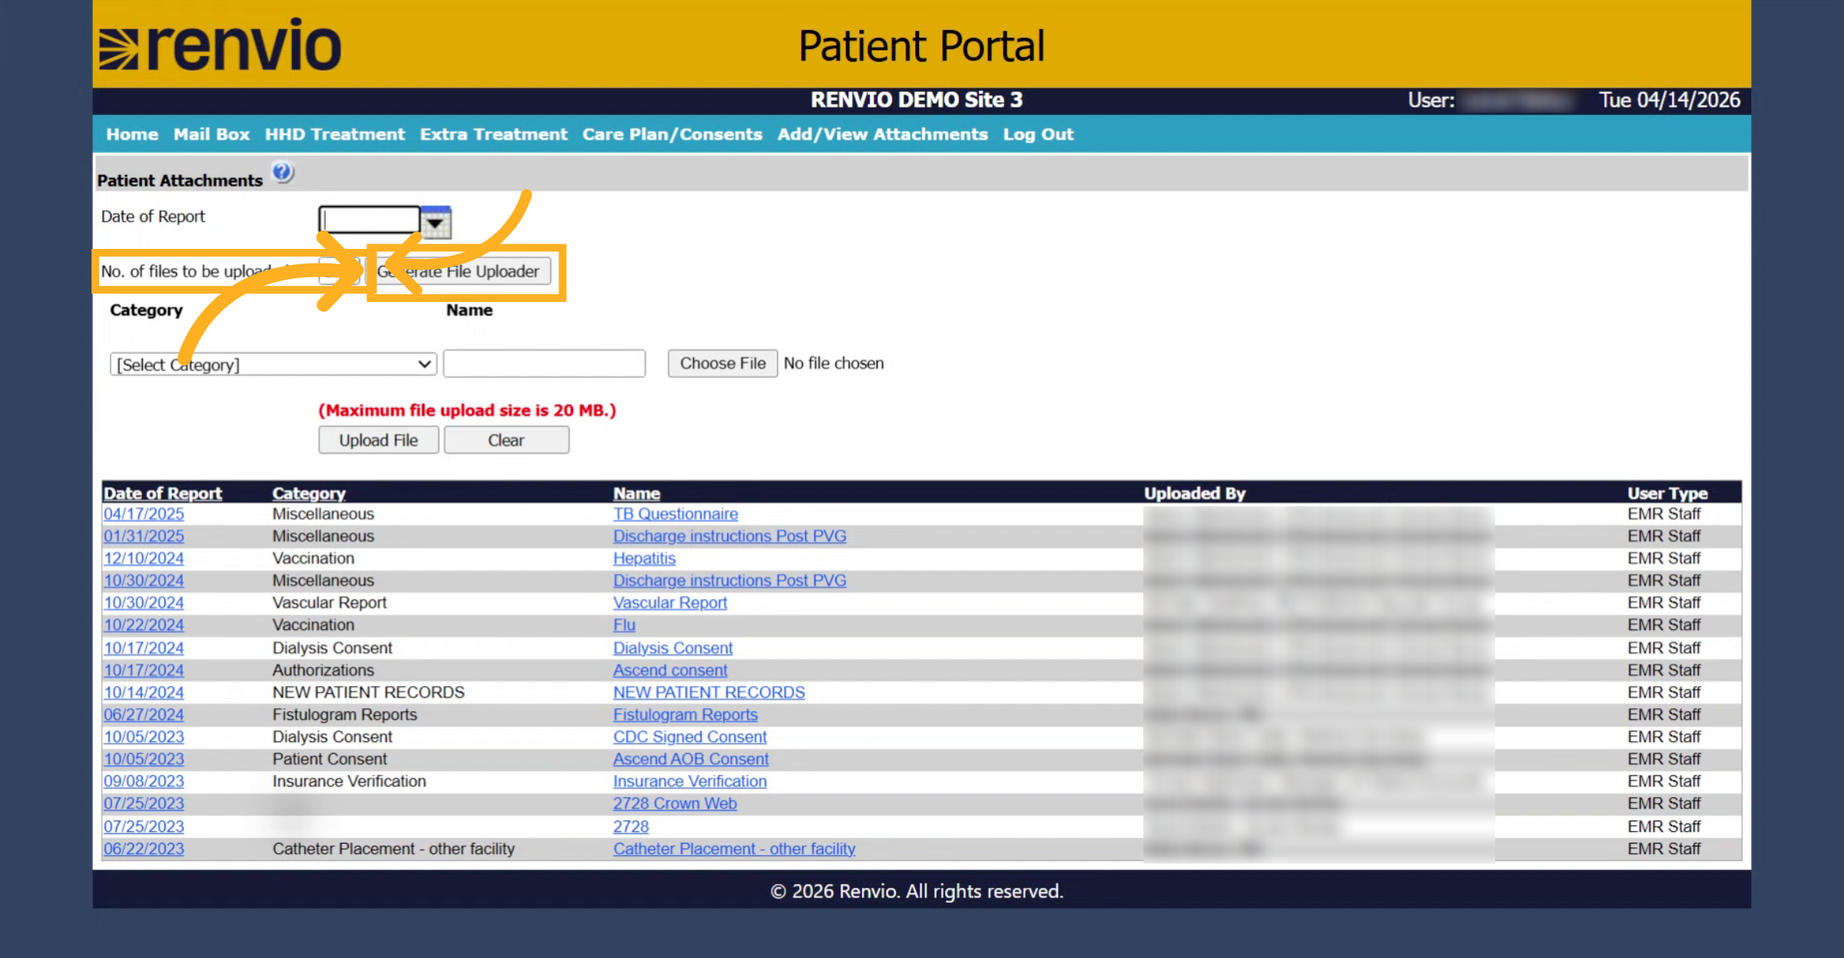Open the Insurance Verification name link
The image size is (1844, 958).
690,782
